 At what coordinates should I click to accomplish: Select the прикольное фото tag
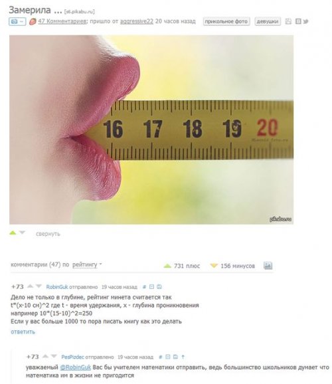click(226, 21)
